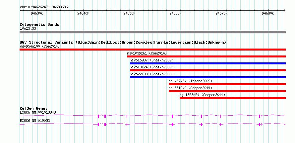Click the 10q23.33 cytogenetic band bar
Viewport: 295px width, 143px height.
coord(152,32)
